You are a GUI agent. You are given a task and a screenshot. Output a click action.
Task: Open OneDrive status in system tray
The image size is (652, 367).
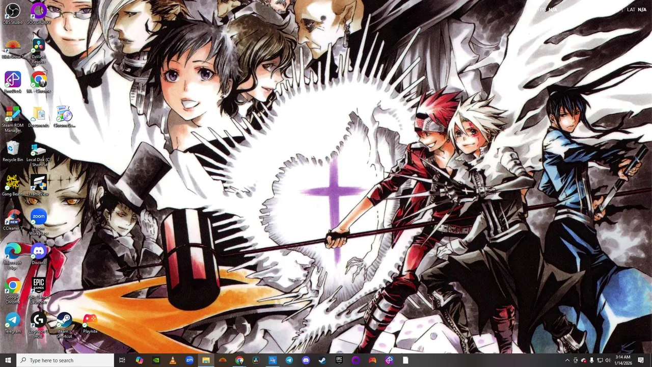click(584, 360)
